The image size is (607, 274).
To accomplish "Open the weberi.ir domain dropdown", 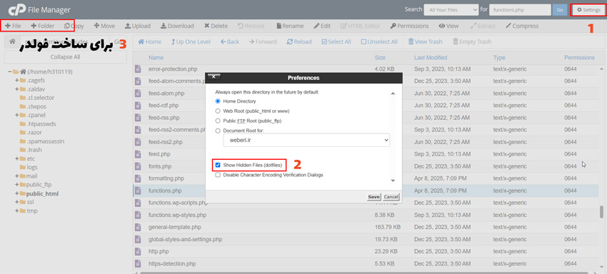I will (306, 140).
